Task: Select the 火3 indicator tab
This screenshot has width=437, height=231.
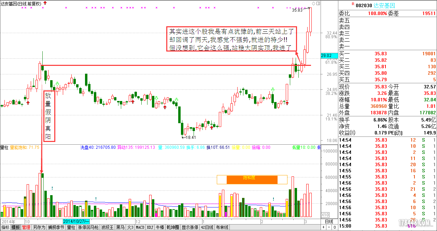Action: (x=130, y=227)
